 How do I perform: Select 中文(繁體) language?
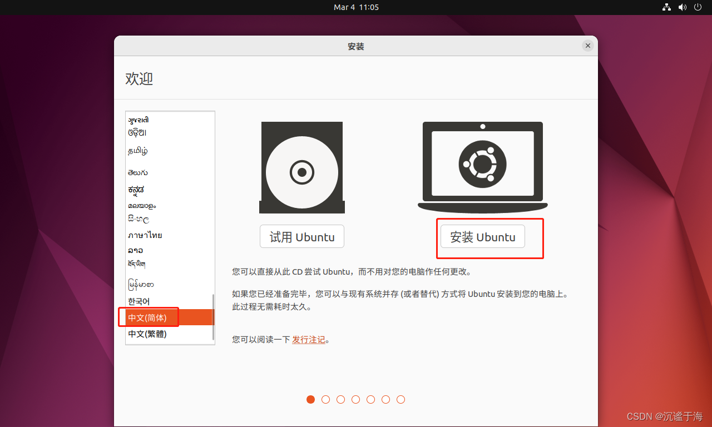pyautogui.click(x=170, y=334)
